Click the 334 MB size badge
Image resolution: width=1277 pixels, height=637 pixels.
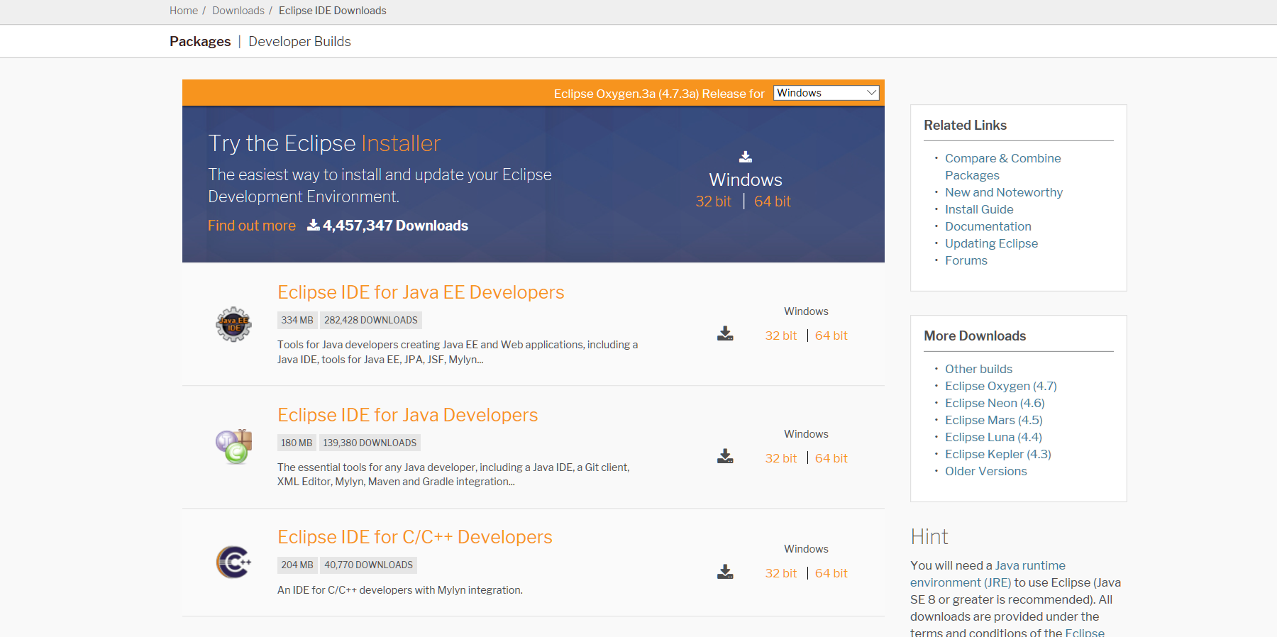(297, 320)
